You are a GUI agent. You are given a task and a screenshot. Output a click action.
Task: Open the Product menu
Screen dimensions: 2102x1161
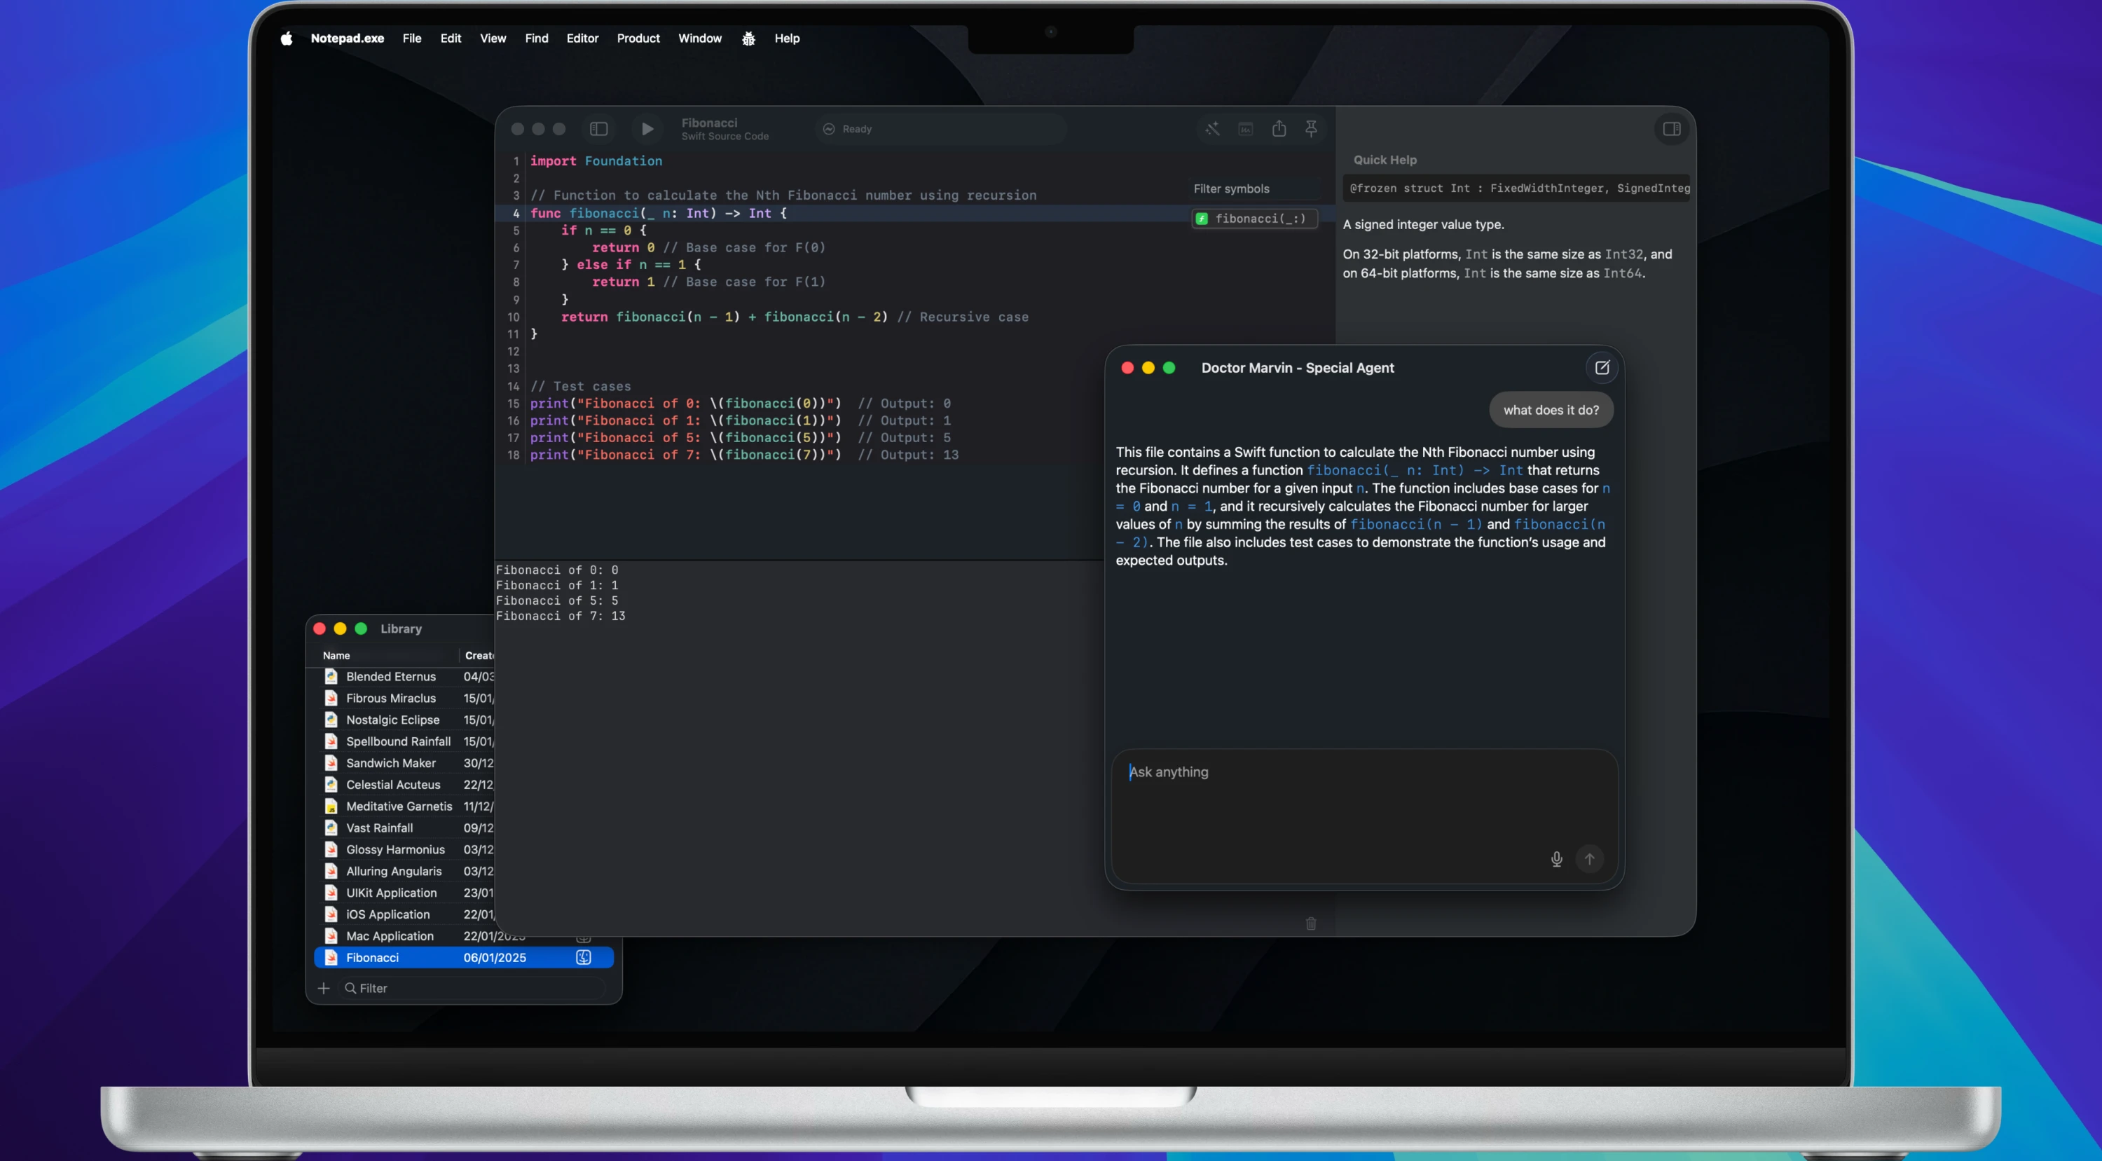click(x=638, y=39)
